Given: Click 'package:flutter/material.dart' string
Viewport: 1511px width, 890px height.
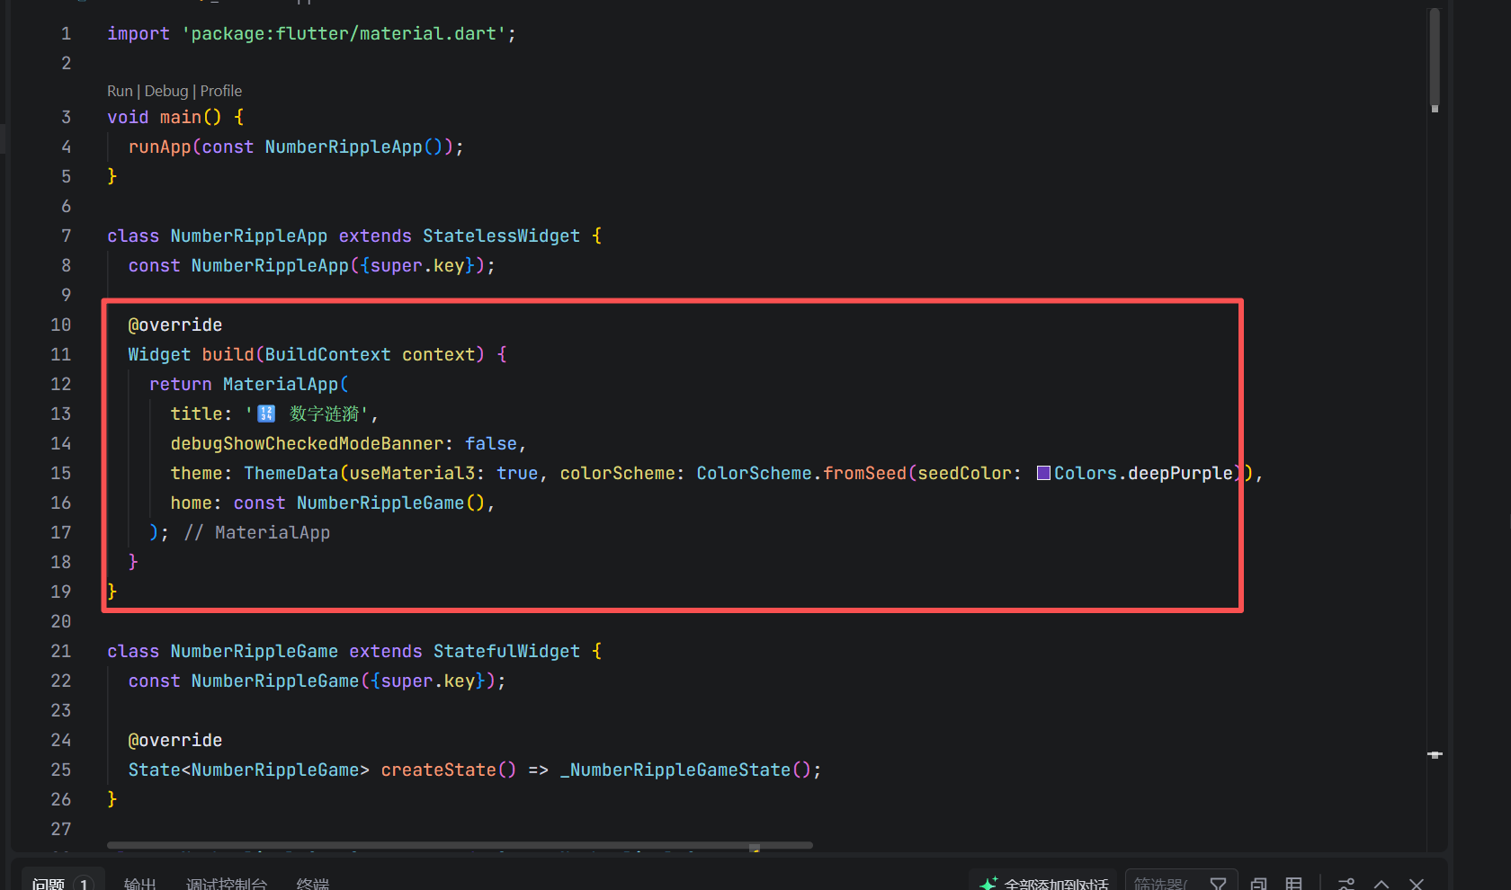Looking at the screenshot, I should click(344, 33).
